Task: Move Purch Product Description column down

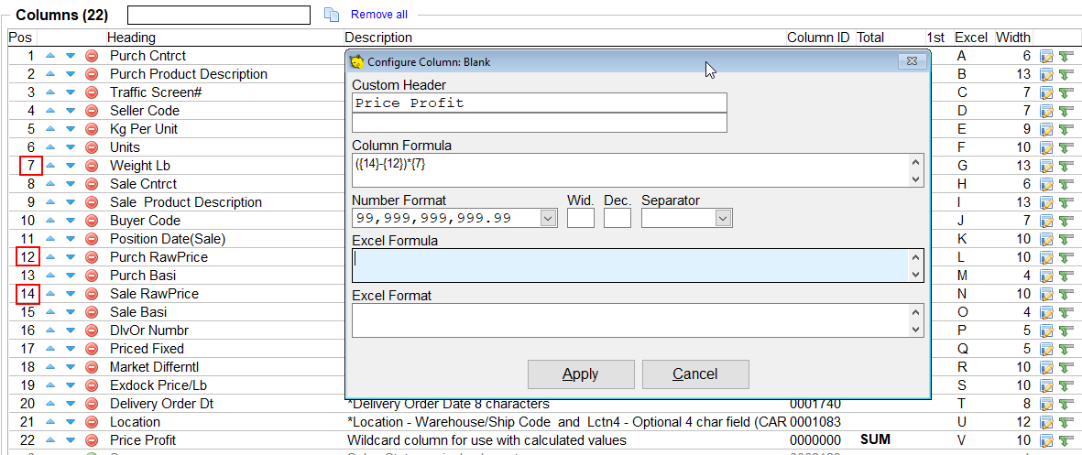Action: [x=71, y=74]
